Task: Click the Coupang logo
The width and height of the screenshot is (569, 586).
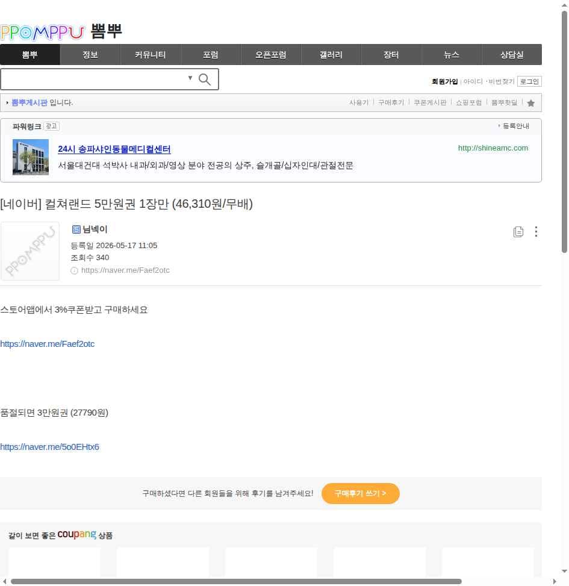Action: pos(76,534)
